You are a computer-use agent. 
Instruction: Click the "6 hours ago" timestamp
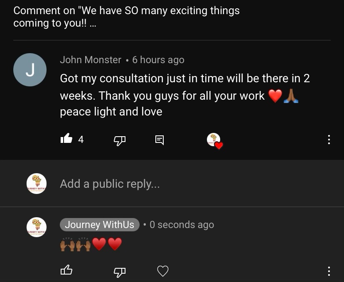158,60
